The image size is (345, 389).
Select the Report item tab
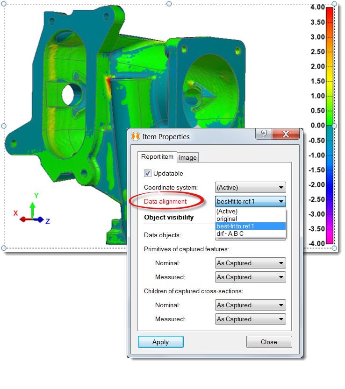point(157,157)
